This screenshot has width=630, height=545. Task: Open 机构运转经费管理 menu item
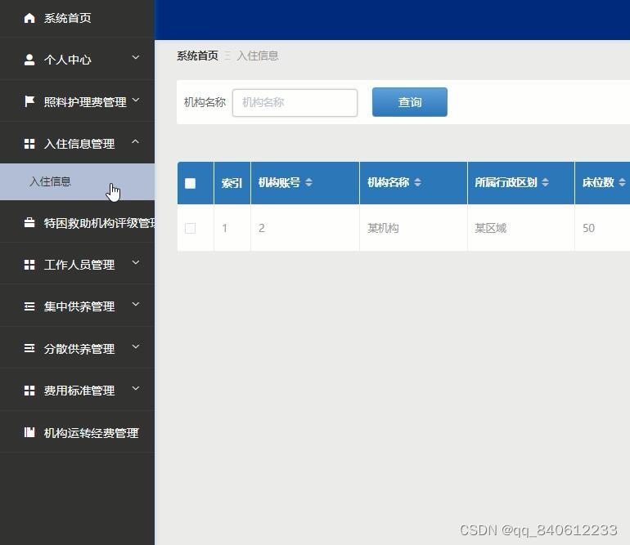[77, 432]
